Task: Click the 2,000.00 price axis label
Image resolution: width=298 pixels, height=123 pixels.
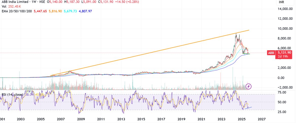Action: point(285,68)
